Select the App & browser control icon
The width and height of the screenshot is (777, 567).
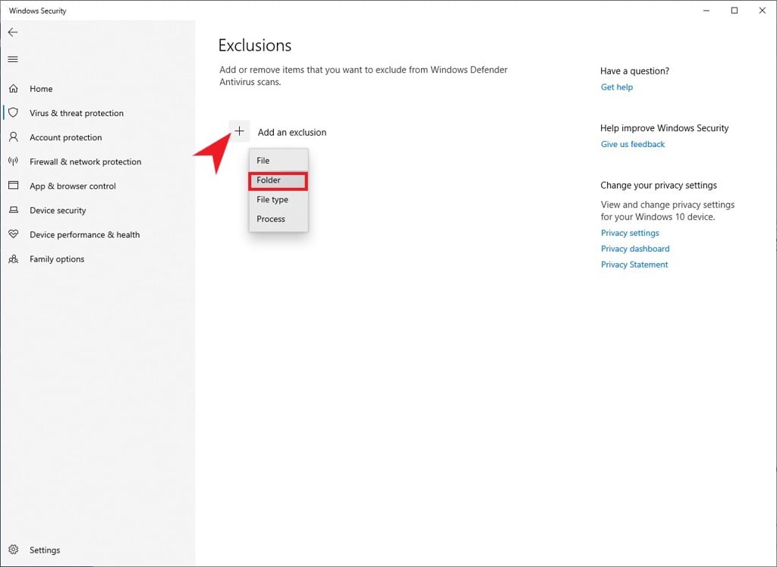click(x=14, y=186)
